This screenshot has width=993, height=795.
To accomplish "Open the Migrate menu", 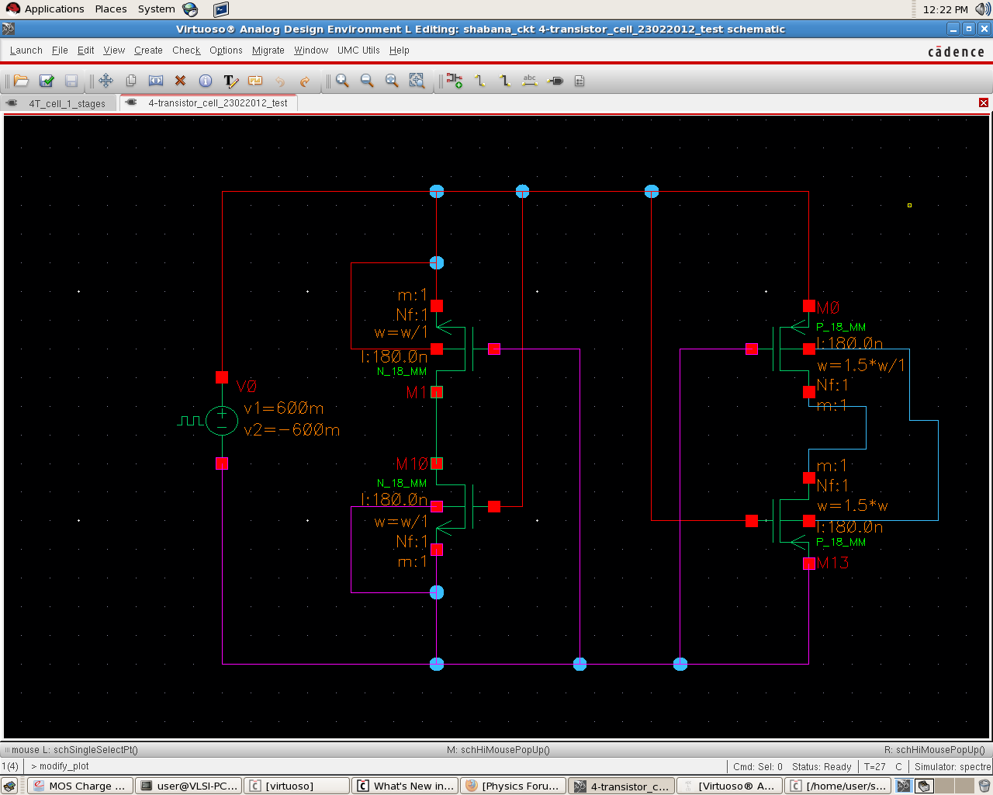I will (268, 50).
